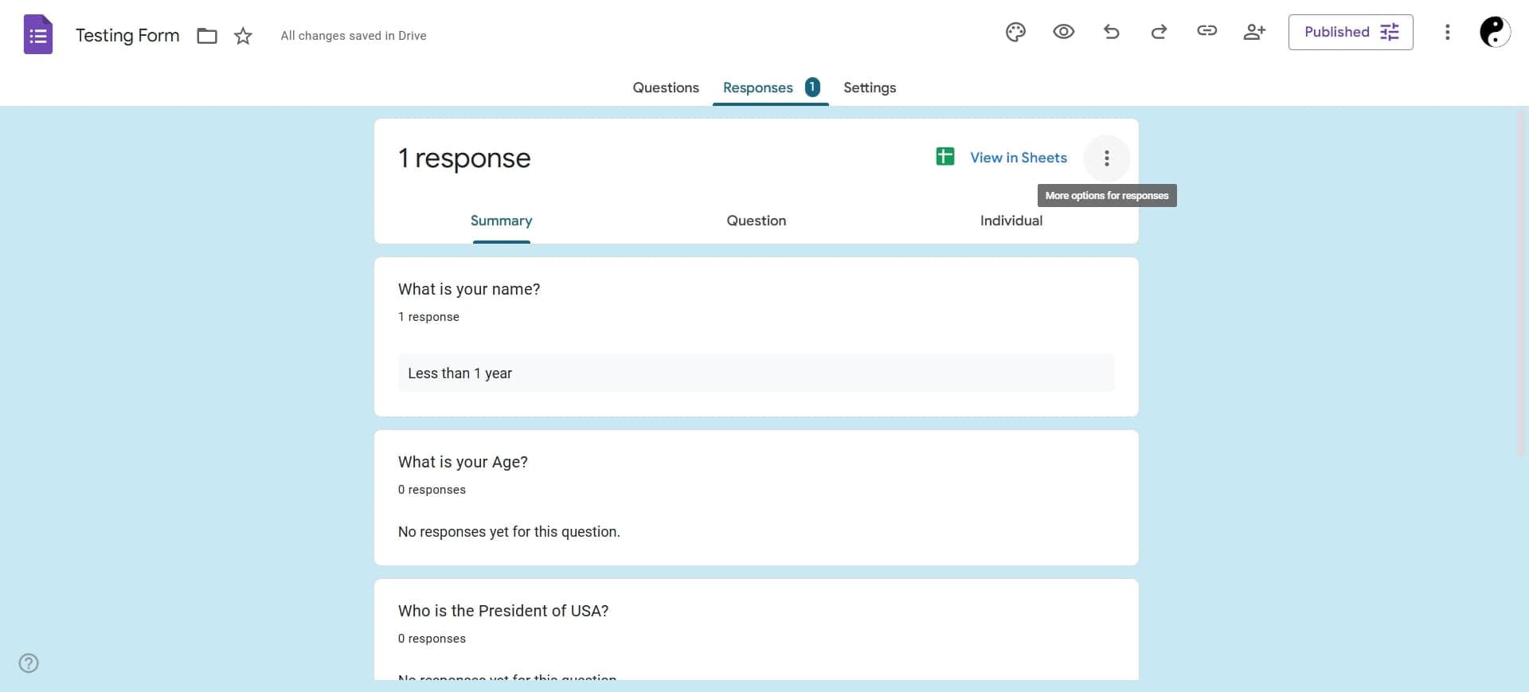Open the help question mark icon
The image size is (1529, 692).
[x=29, y=663]
